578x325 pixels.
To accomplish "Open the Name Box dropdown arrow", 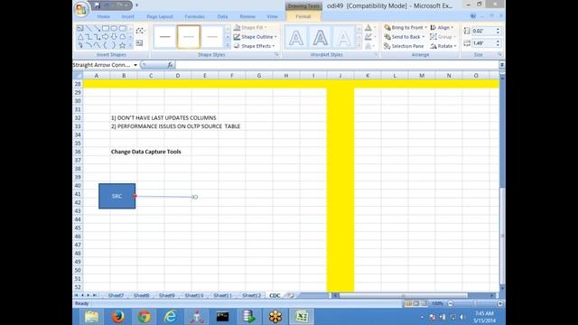I will click(x=135, y=65).
